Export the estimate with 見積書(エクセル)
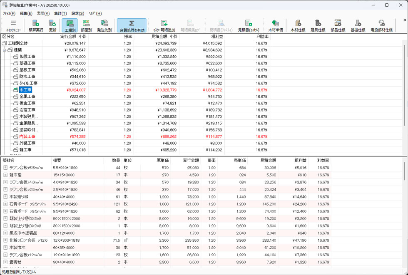 249,25
